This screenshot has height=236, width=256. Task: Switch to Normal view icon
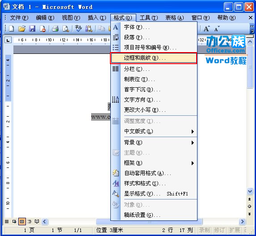tap(7, 221)
